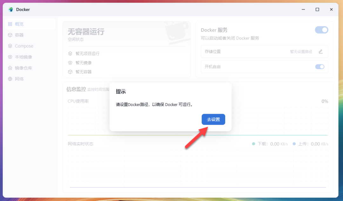Click the 镜像仓库 house icon
Viewport: 343px width, 201px height.
click(10, 68)
